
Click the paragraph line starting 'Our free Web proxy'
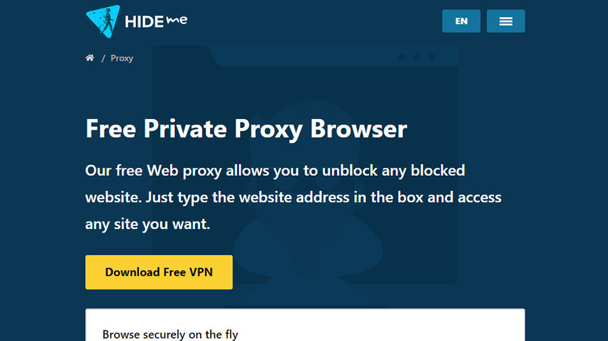click(275, 171)
